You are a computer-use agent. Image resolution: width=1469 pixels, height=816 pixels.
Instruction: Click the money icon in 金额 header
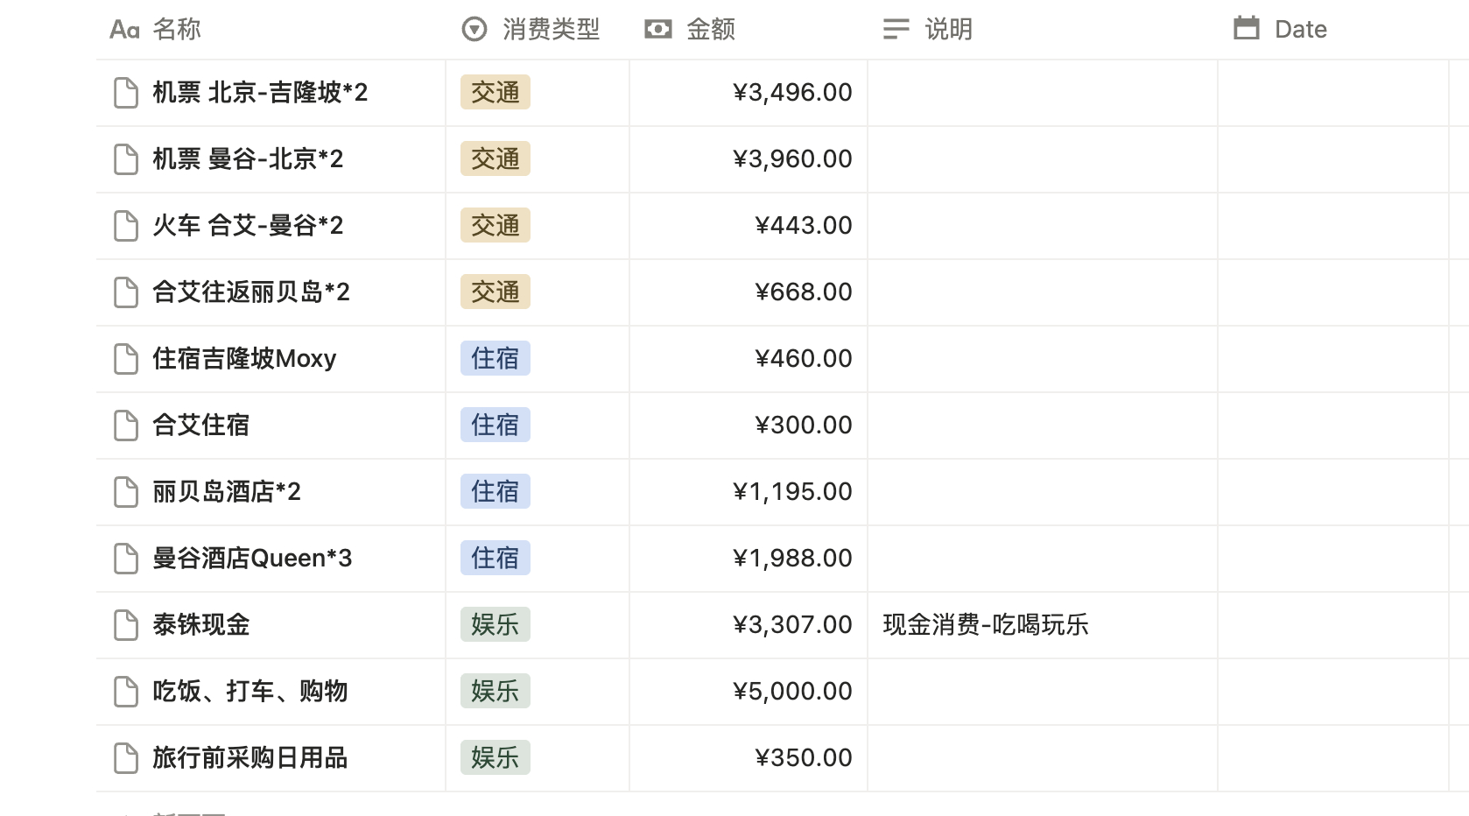coord(657,30)
